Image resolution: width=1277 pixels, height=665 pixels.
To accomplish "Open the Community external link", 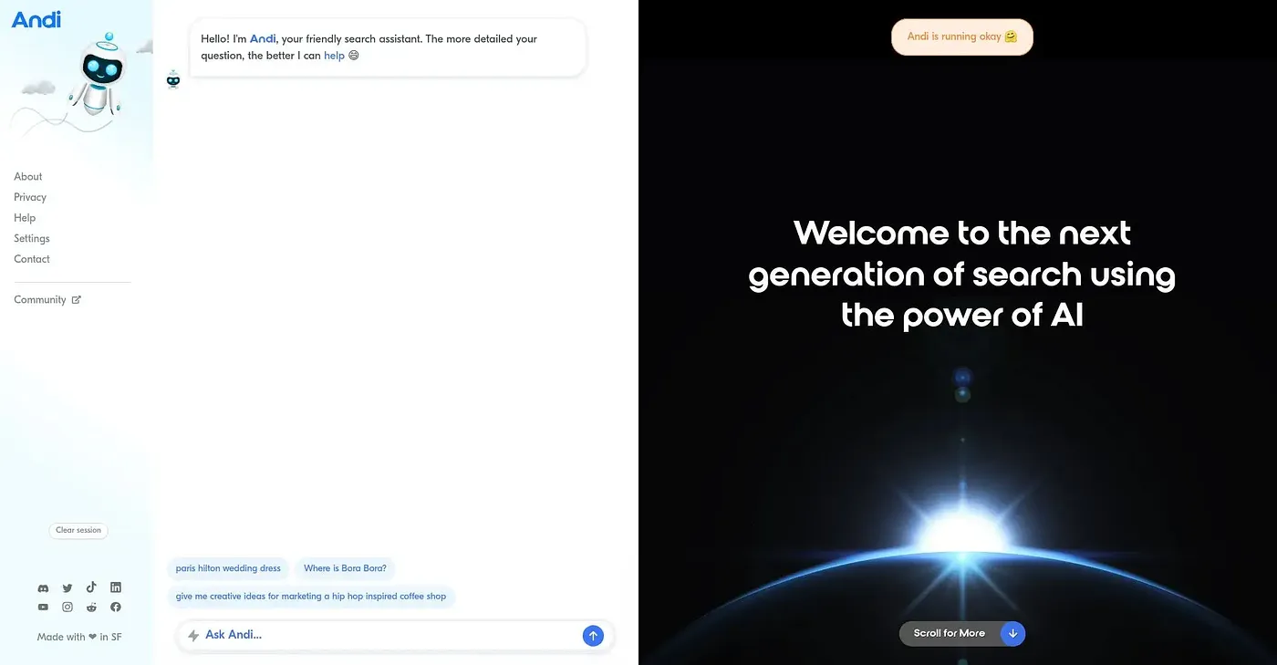I will pyautogui.click(x=47, y=300).
